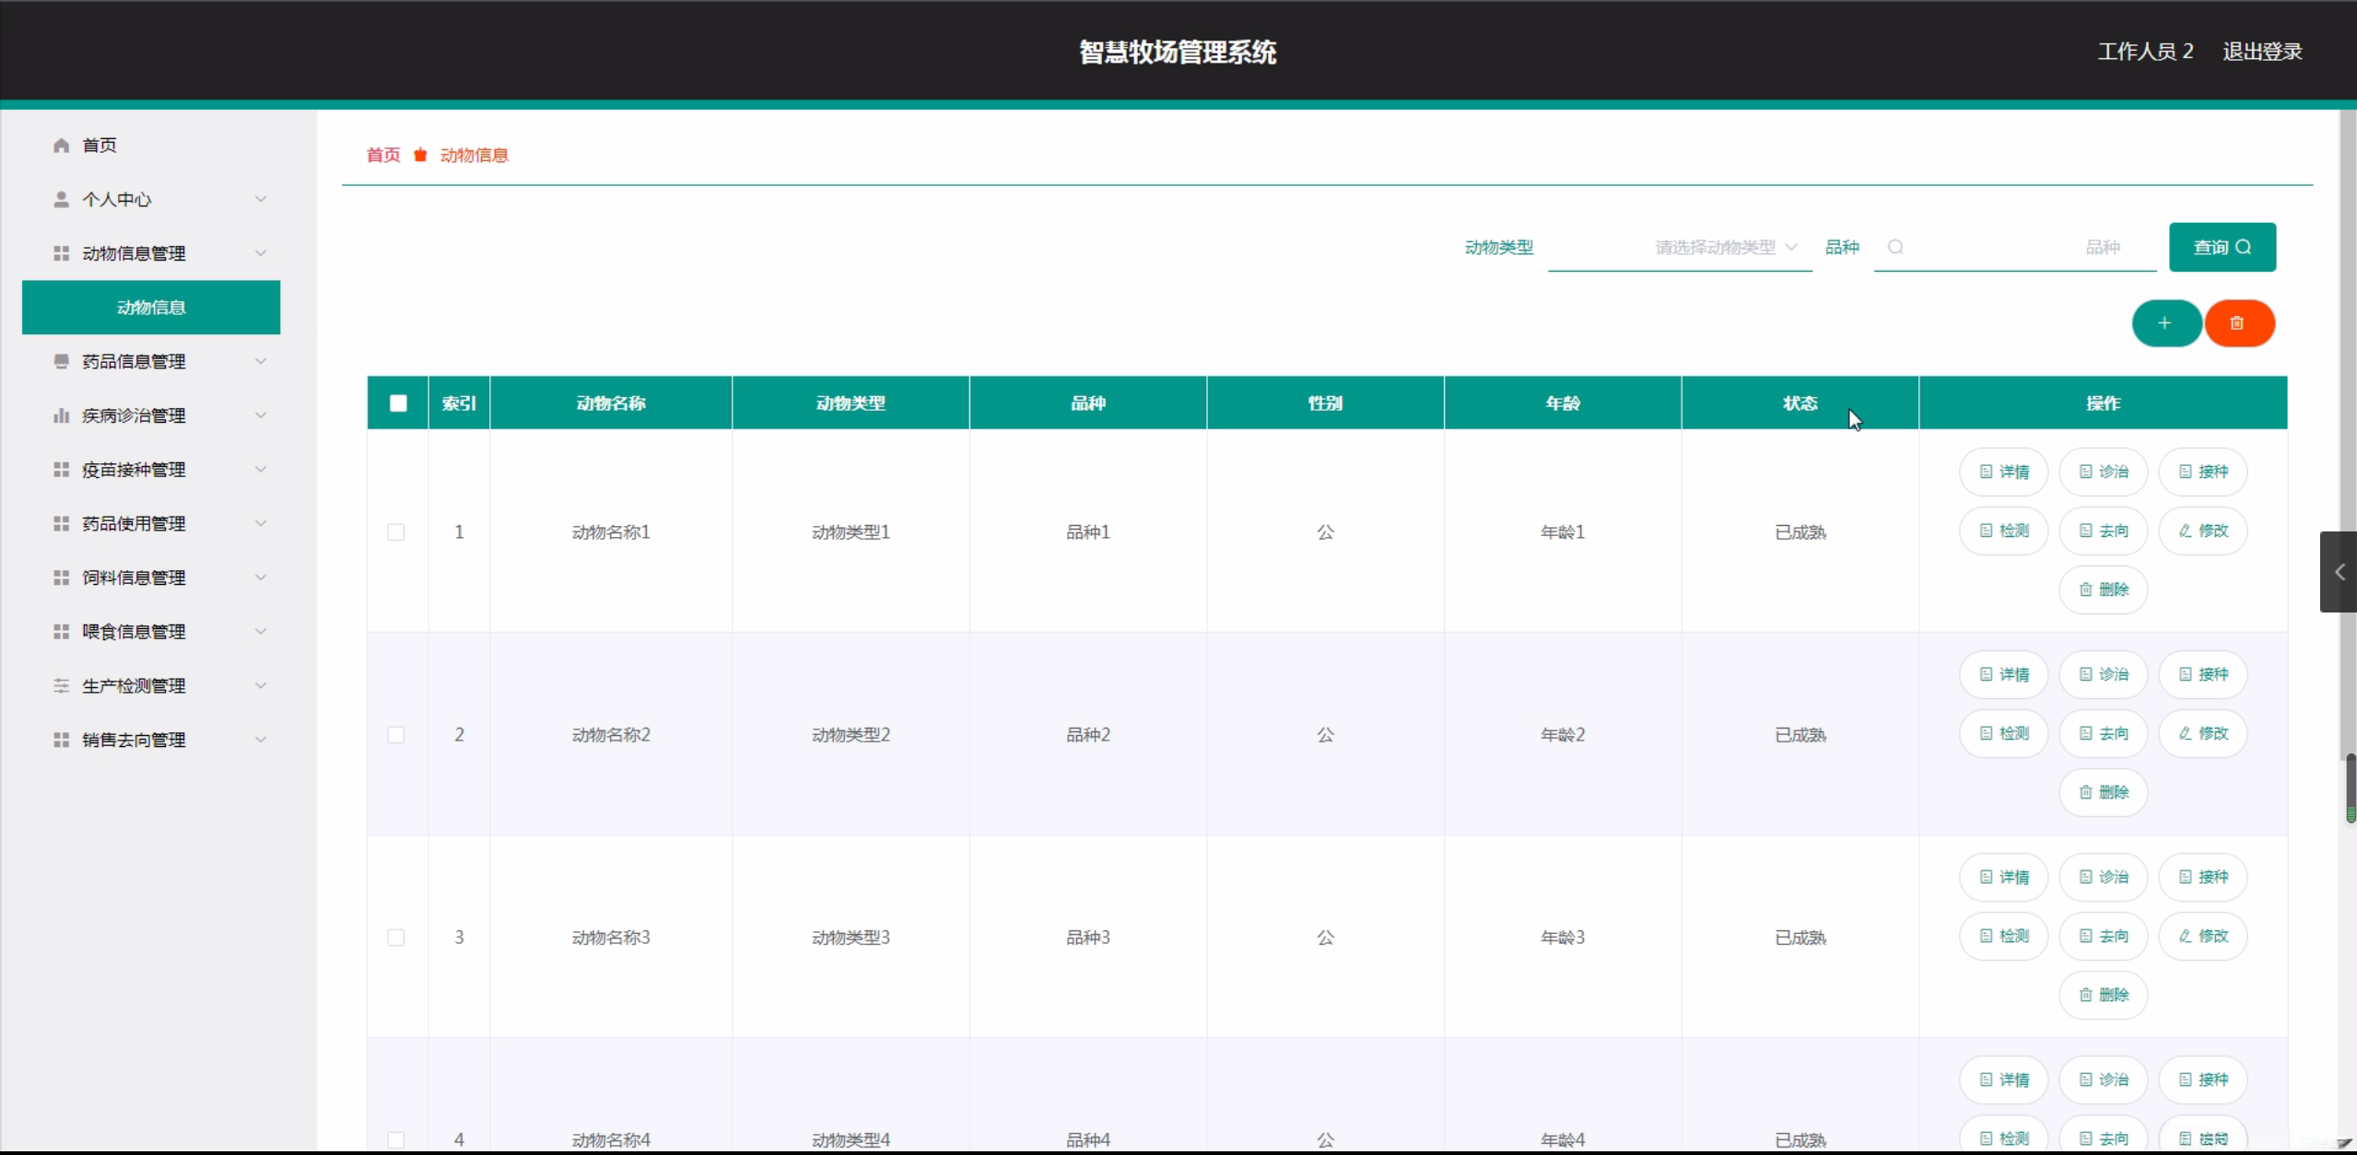The height and width of the screenshot is (1155, 2357).
Task: Click 修改 edit for row 2
Action: tap(2203, 733)
